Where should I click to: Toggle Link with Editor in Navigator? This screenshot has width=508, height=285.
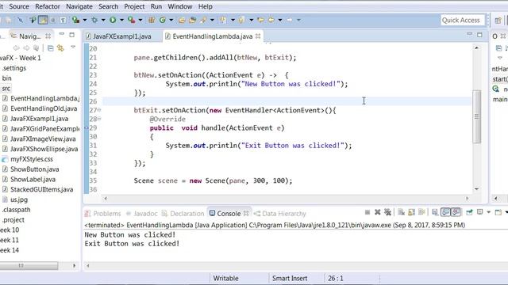(60, 48)
